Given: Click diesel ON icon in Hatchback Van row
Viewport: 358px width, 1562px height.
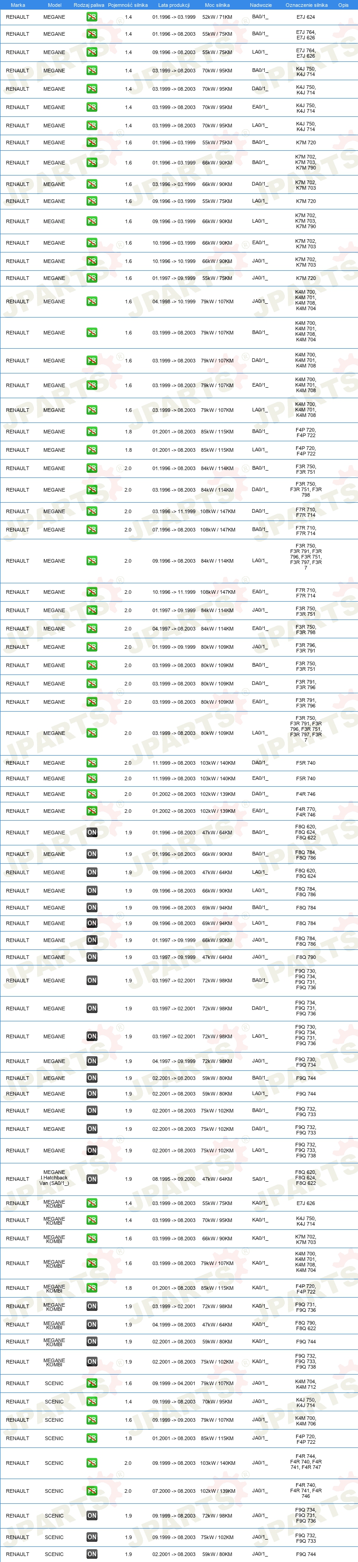Looking at the screenshot, I should click(x=92, y=1179).
